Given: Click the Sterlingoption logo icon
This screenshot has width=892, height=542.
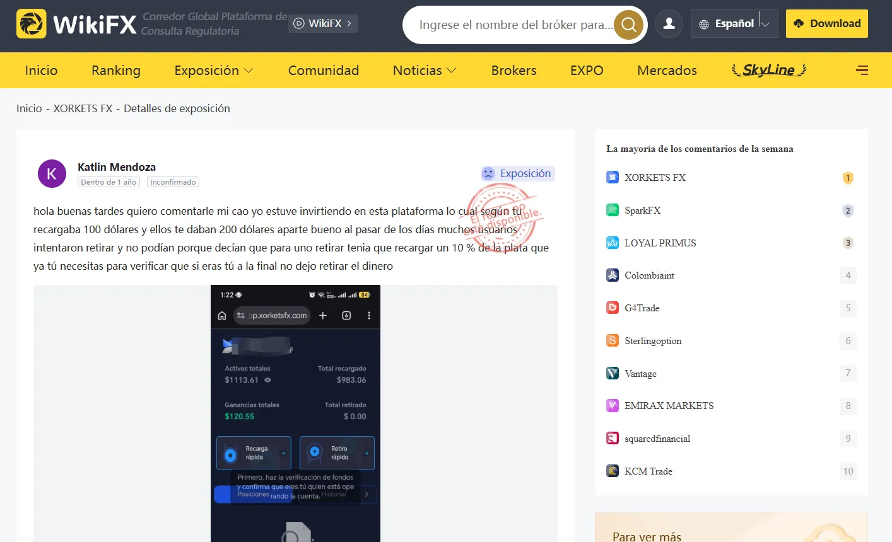Looking at the screenshot, I should click(613, 340).
